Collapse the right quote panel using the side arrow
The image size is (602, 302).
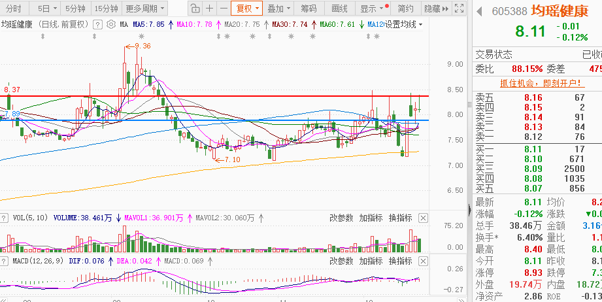click(470, 210)
